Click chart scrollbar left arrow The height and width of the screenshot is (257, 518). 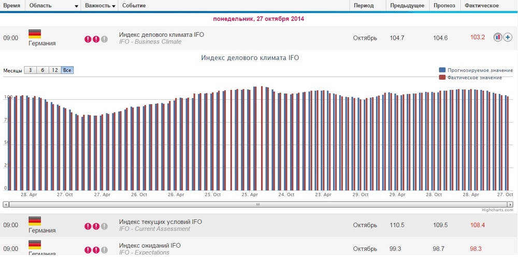pos(6,205)
